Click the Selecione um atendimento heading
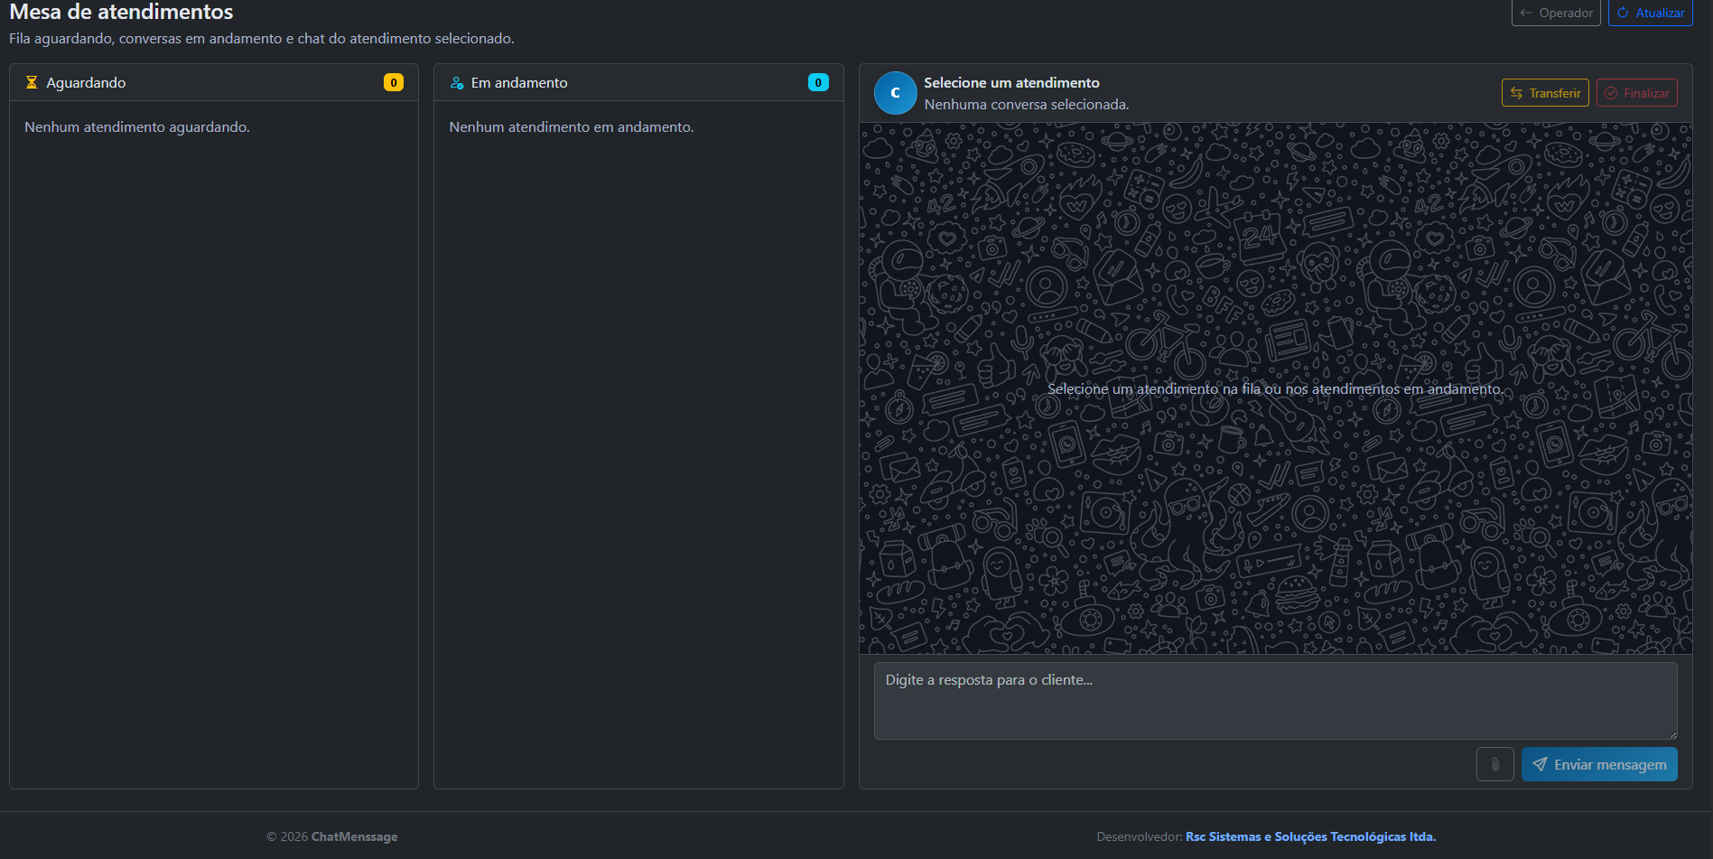Image resolution: width=1713 pixels, height=859 pixels. [x=1011, y=82]
